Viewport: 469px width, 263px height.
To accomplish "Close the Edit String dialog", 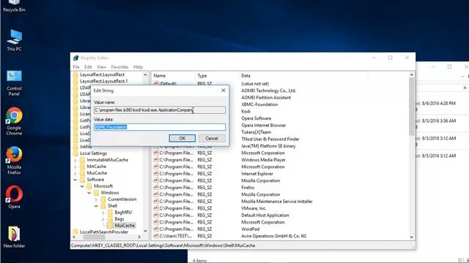I will pos(224,91).
